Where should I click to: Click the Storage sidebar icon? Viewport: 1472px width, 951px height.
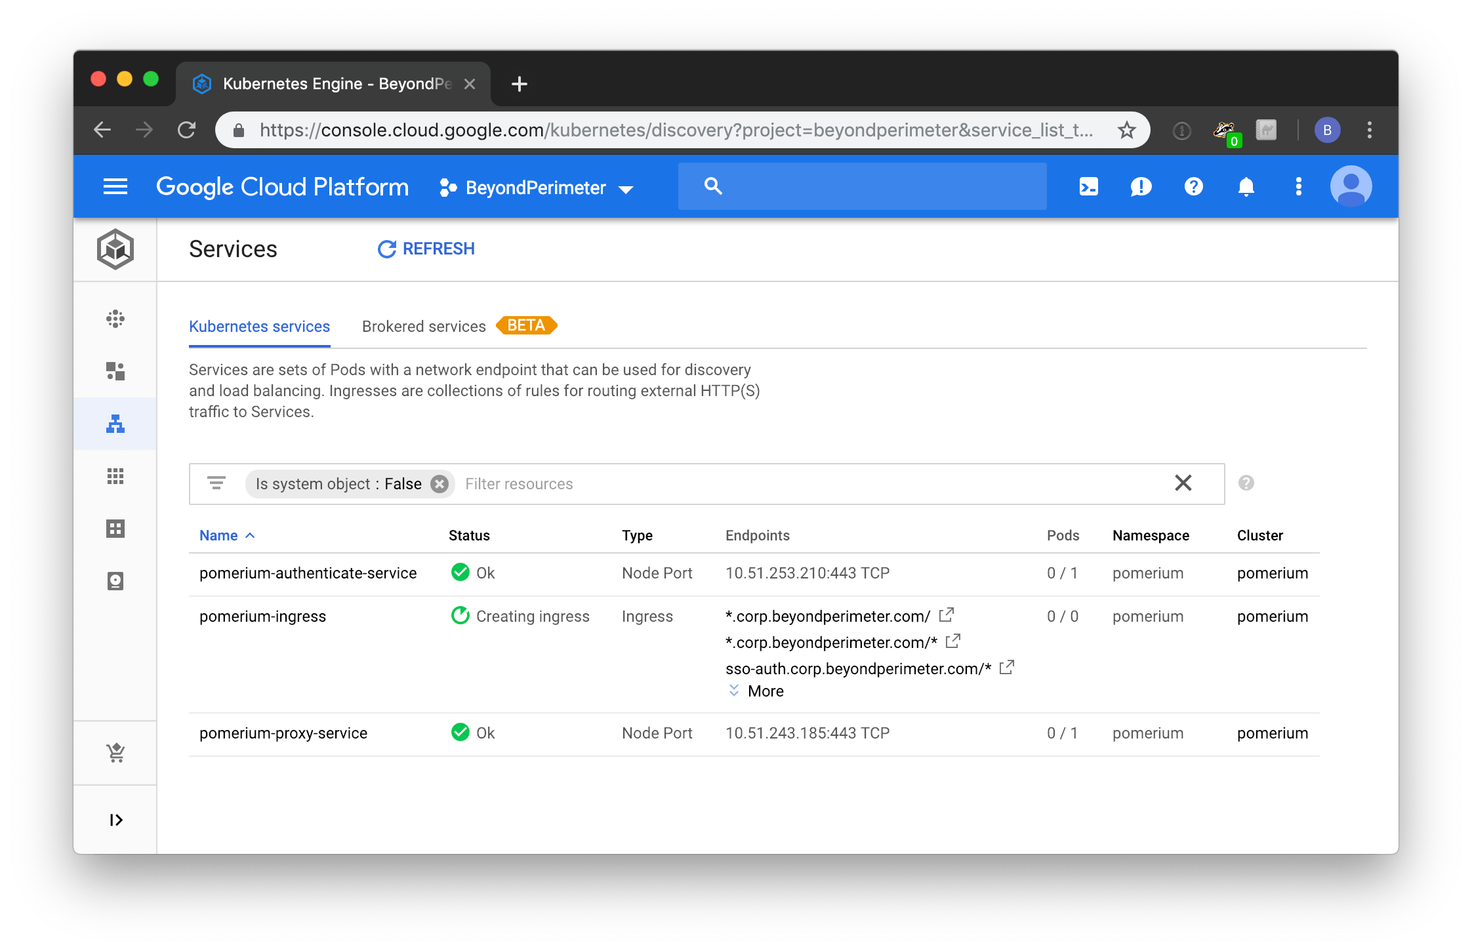(115, 581)
